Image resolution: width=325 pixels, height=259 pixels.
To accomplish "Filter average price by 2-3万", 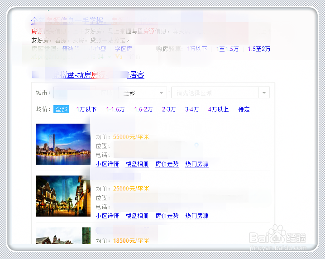I will click(x=169, y=109).
